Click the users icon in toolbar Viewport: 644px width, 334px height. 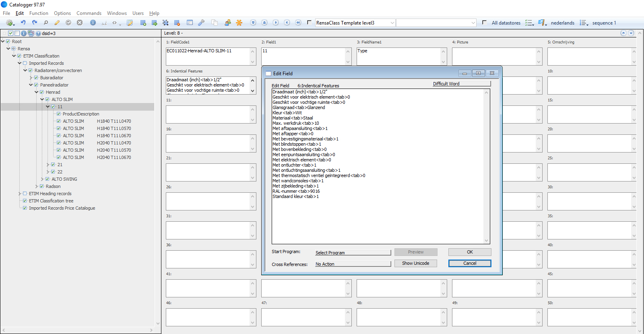228,23
